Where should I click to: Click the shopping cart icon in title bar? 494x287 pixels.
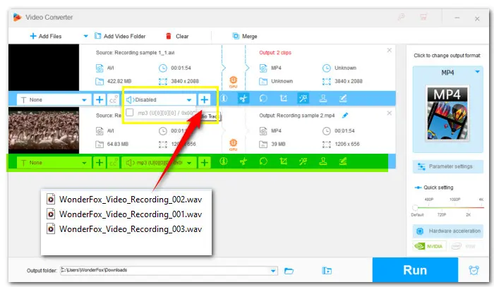pyautogui.click(x=423, y=17)
